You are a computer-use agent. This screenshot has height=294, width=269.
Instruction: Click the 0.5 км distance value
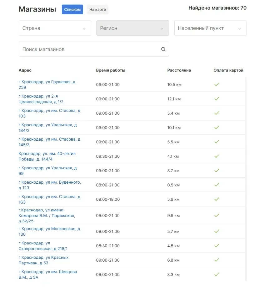173,185
